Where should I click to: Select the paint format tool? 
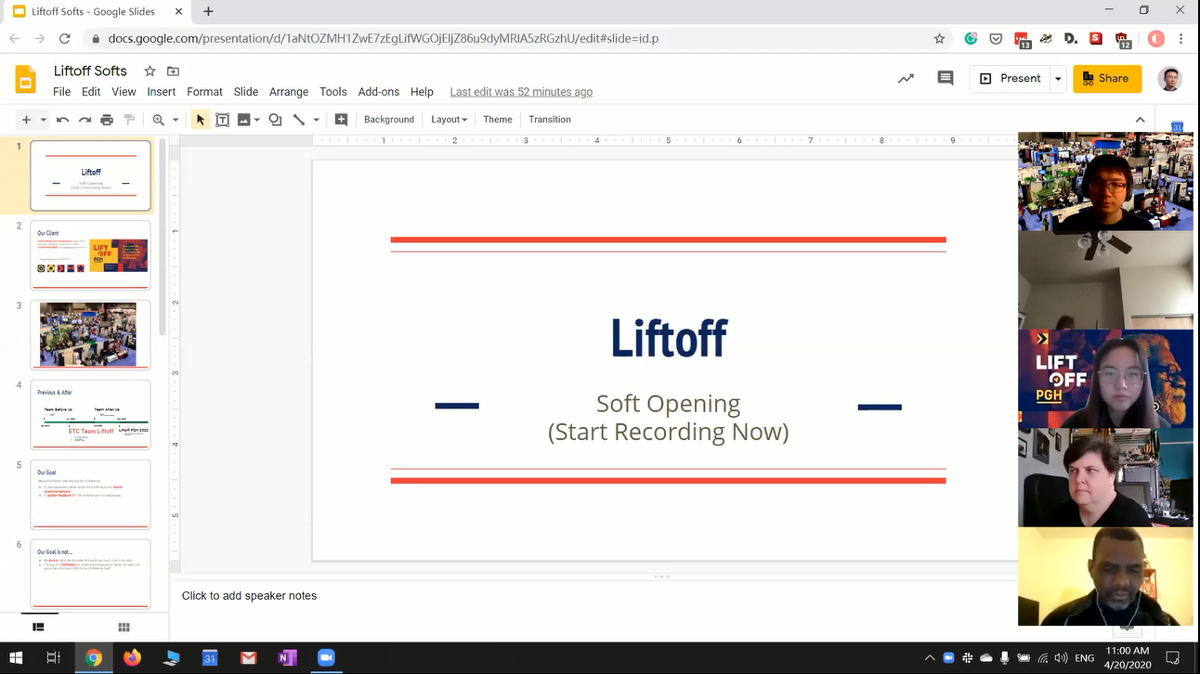129,120
